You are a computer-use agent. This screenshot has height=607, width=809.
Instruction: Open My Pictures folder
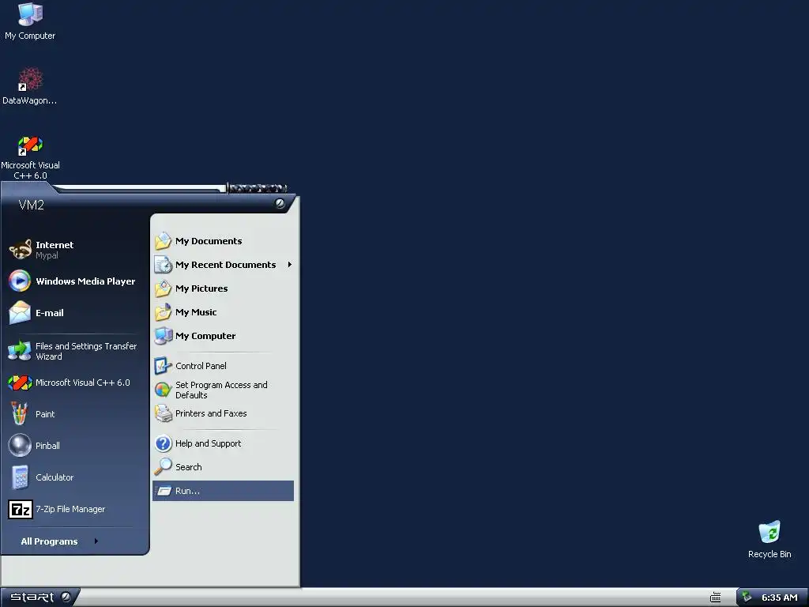click(x=223, y=288)
